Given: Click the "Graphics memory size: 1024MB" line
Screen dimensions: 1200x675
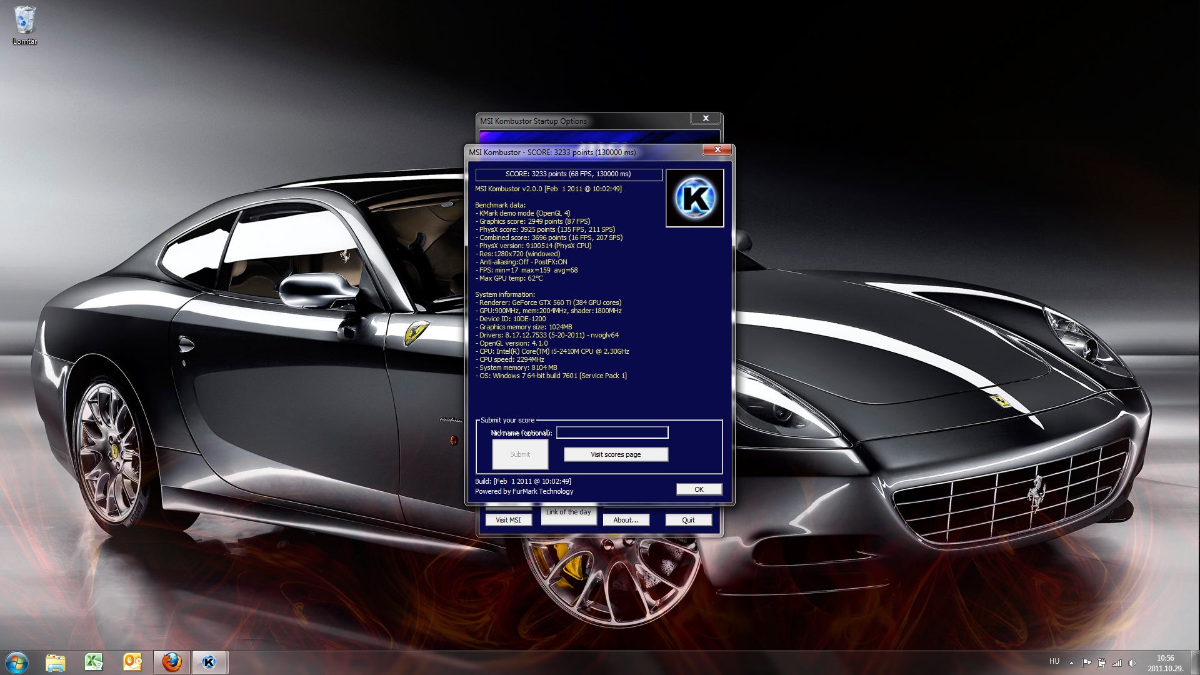Looking at the screenshot, I should point(524,327).
